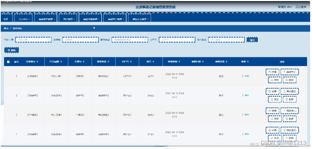The width and height of the screenshot is (312, 149).
Task: Click 首页 in the breadcrumb
Action: click(6, 29)
